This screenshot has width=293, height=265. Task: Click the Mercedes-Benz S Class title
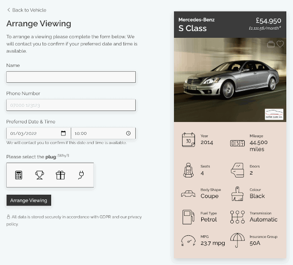pos(196,25)
